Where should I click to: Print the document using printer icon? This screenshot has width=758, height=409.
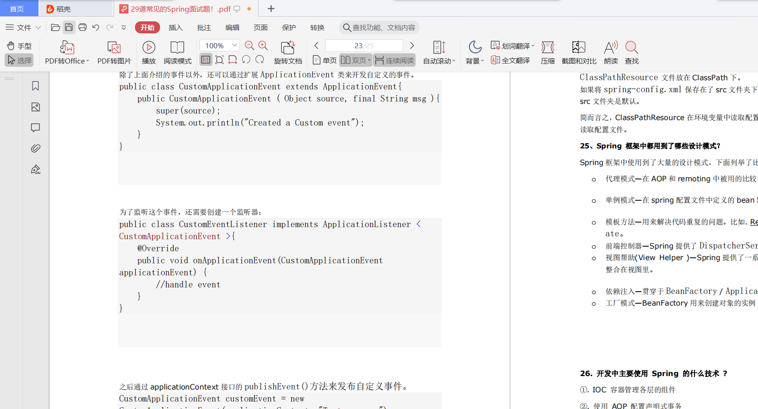(x=83, y=27)
